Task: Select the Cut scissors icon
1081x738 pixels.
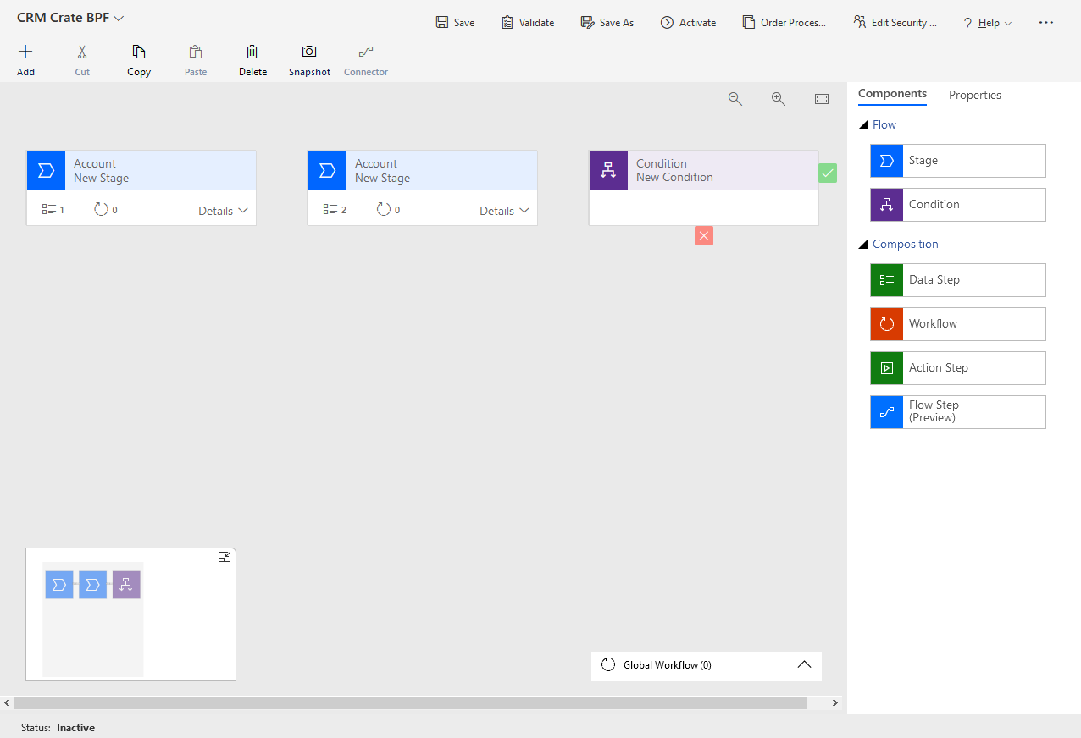Action: click(81, 50)
